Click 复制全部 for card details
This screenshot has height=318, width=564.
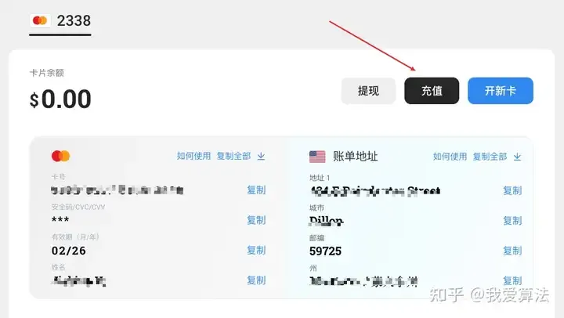coord(233,156)
